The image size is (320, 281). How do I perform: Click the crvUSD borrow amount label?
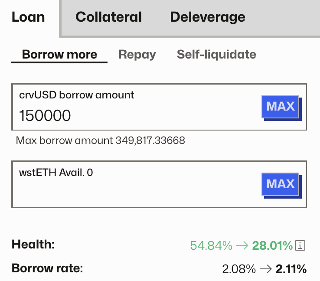point(77,95)
